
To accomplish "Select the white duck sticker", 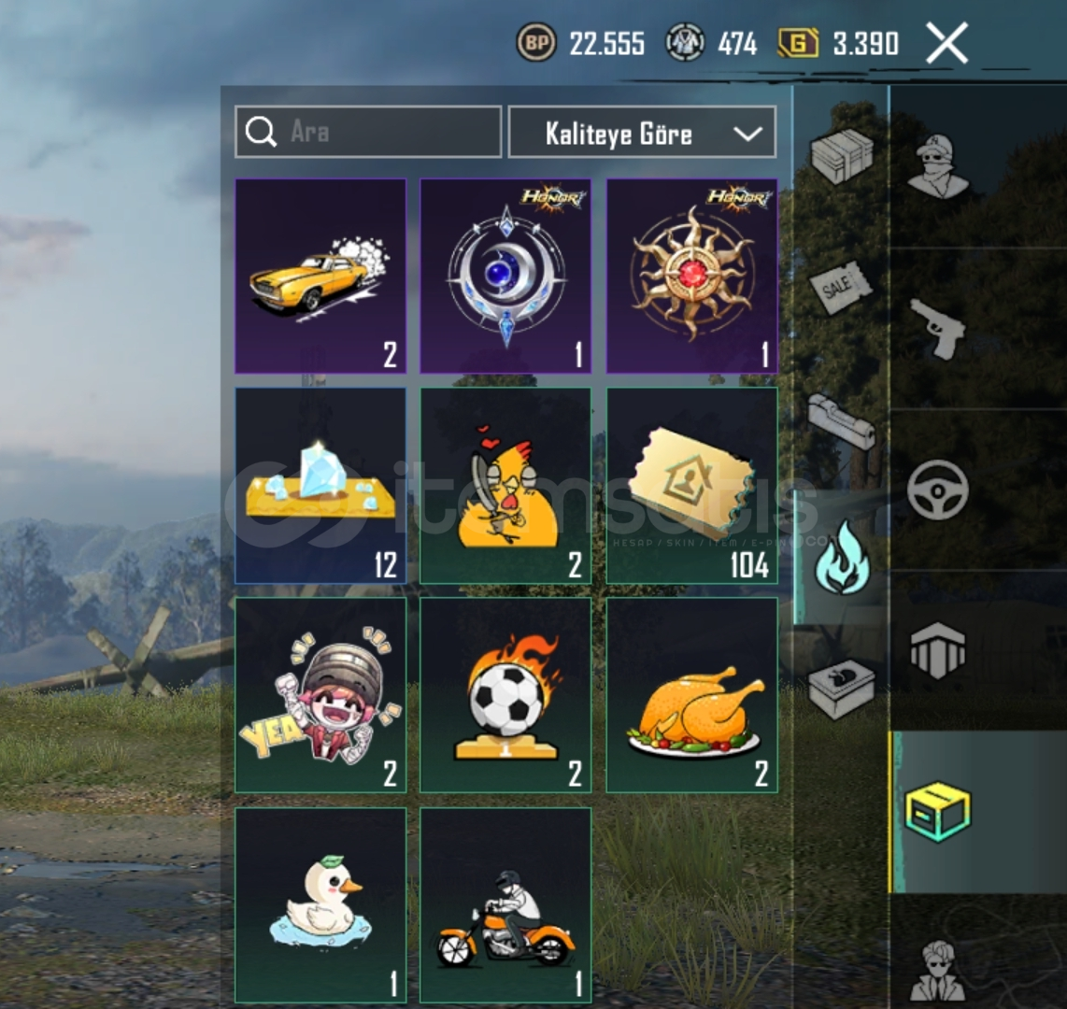I will pyautogui.click(x=320, y=905).
